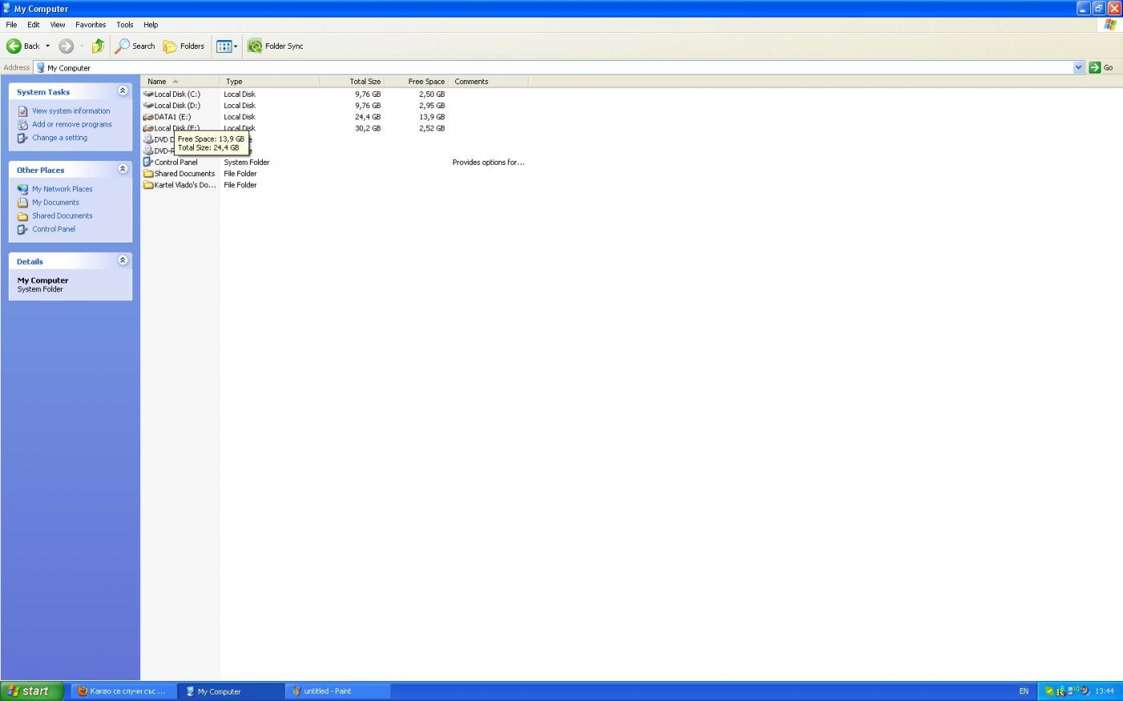Open the Tools menu

(125, 25)
